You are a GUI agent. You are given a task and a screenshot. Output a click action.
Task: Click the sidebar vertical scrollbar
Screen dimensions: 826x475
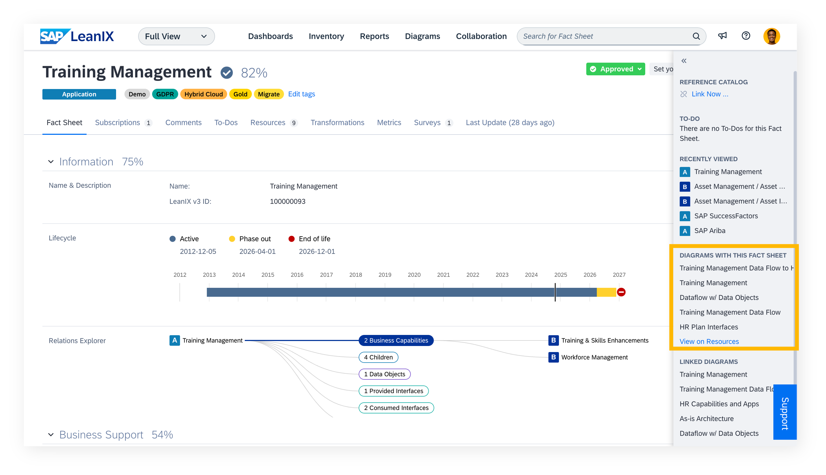[795, 228]
